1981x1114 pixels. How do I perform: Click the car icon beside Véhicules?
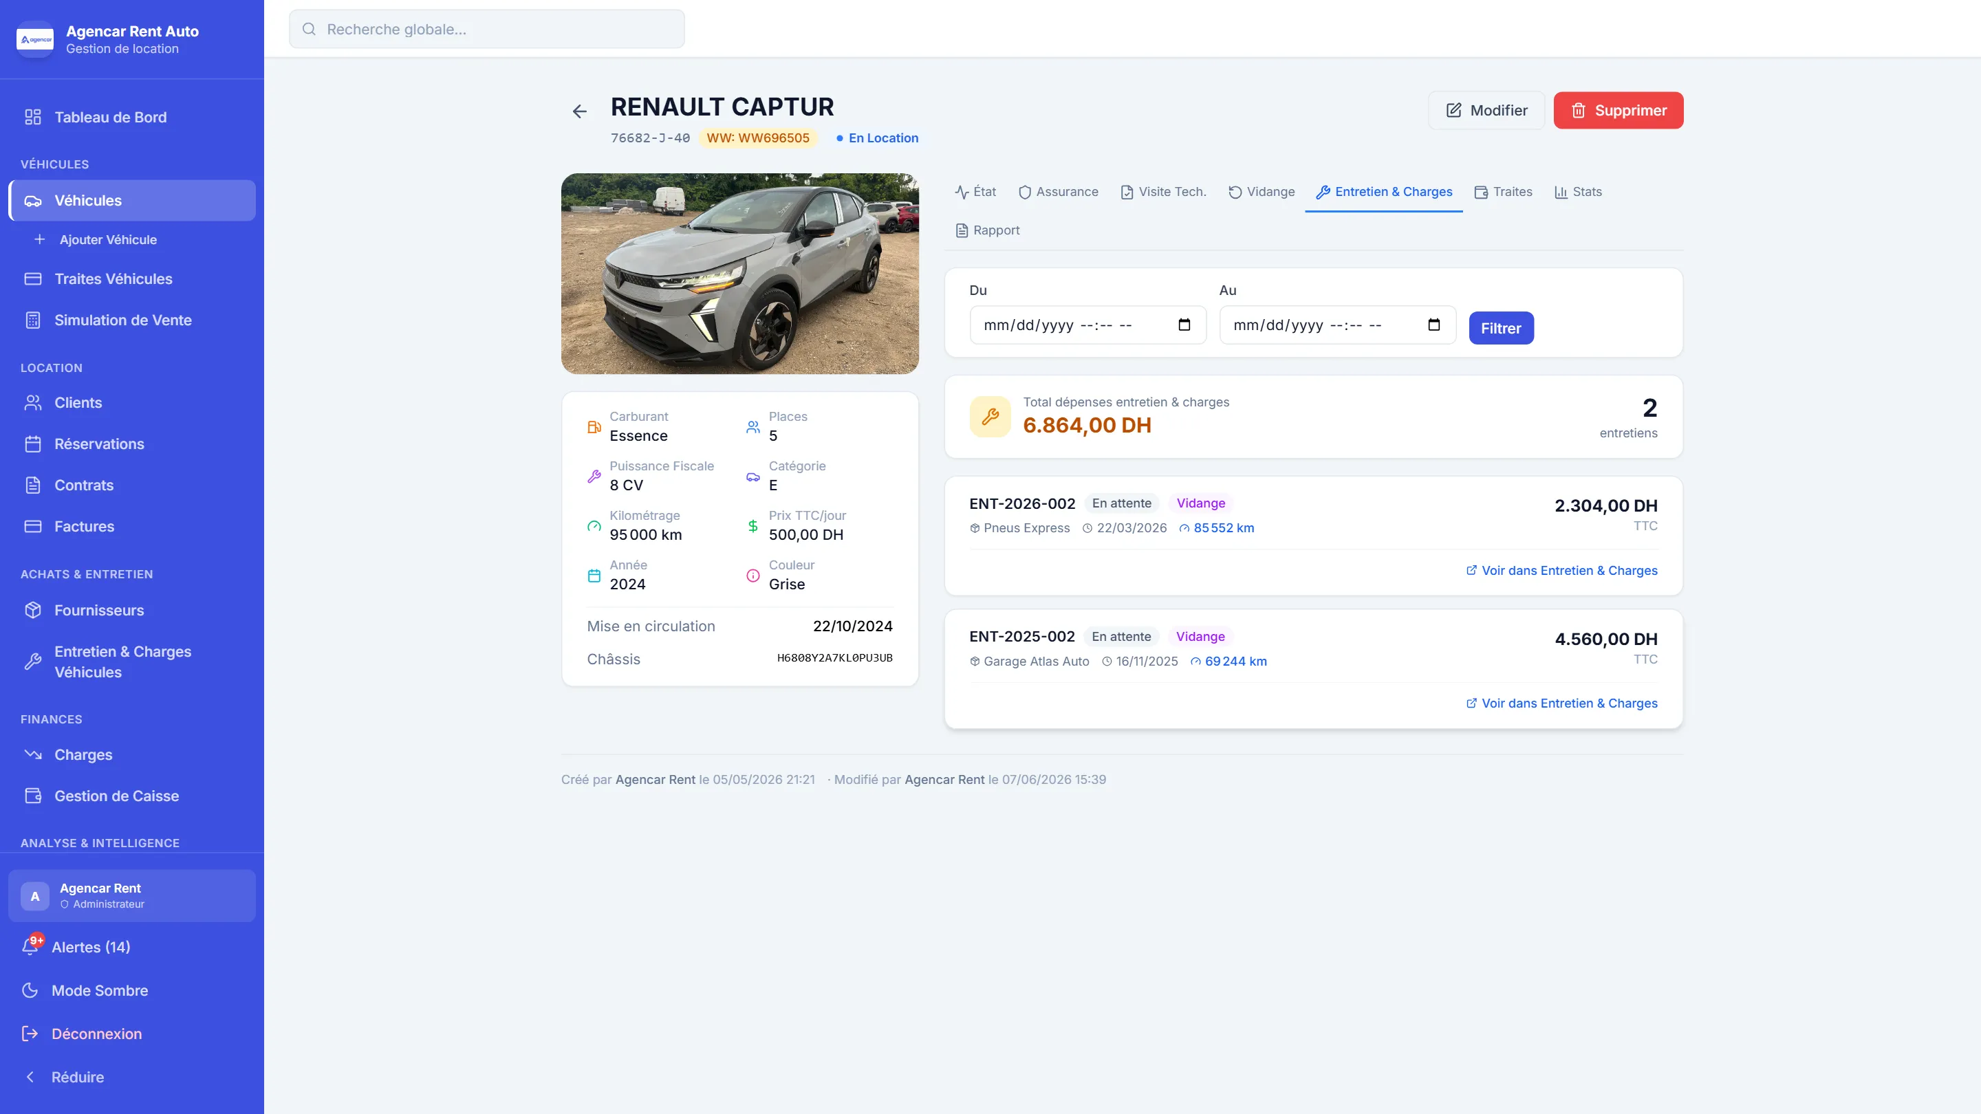32,201
